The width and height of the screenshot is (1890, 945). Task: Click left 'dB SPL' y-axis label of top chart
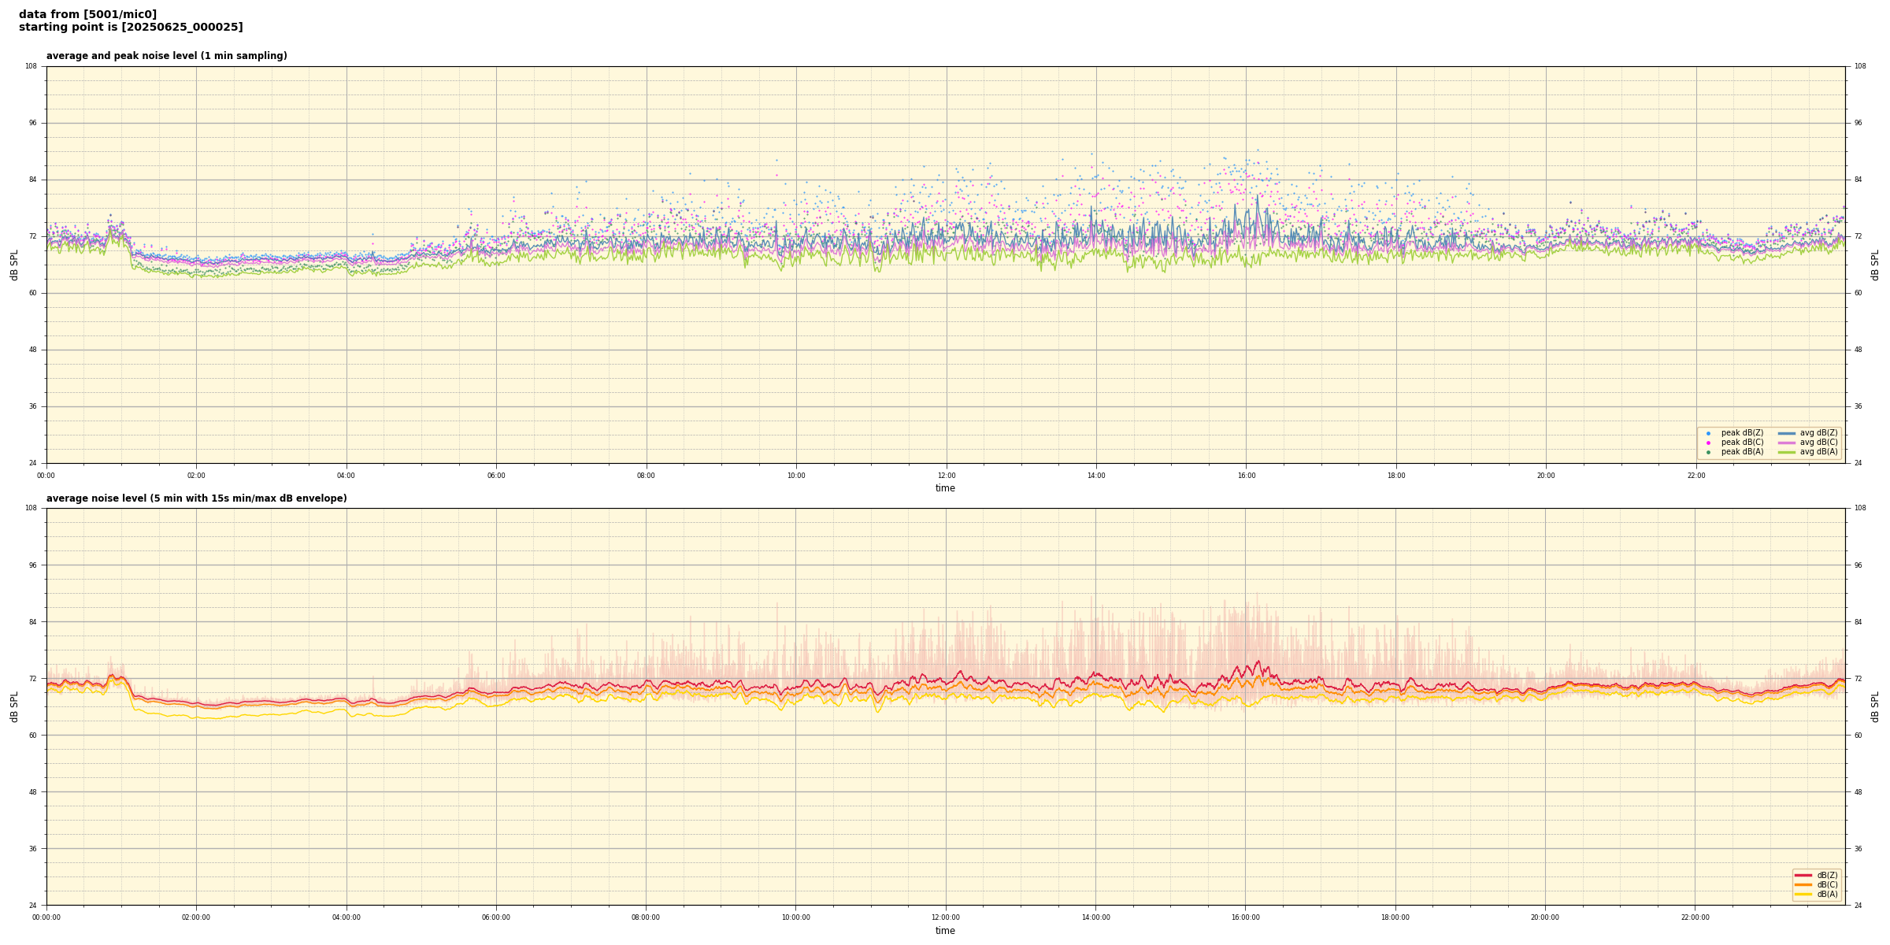point(14,265)
